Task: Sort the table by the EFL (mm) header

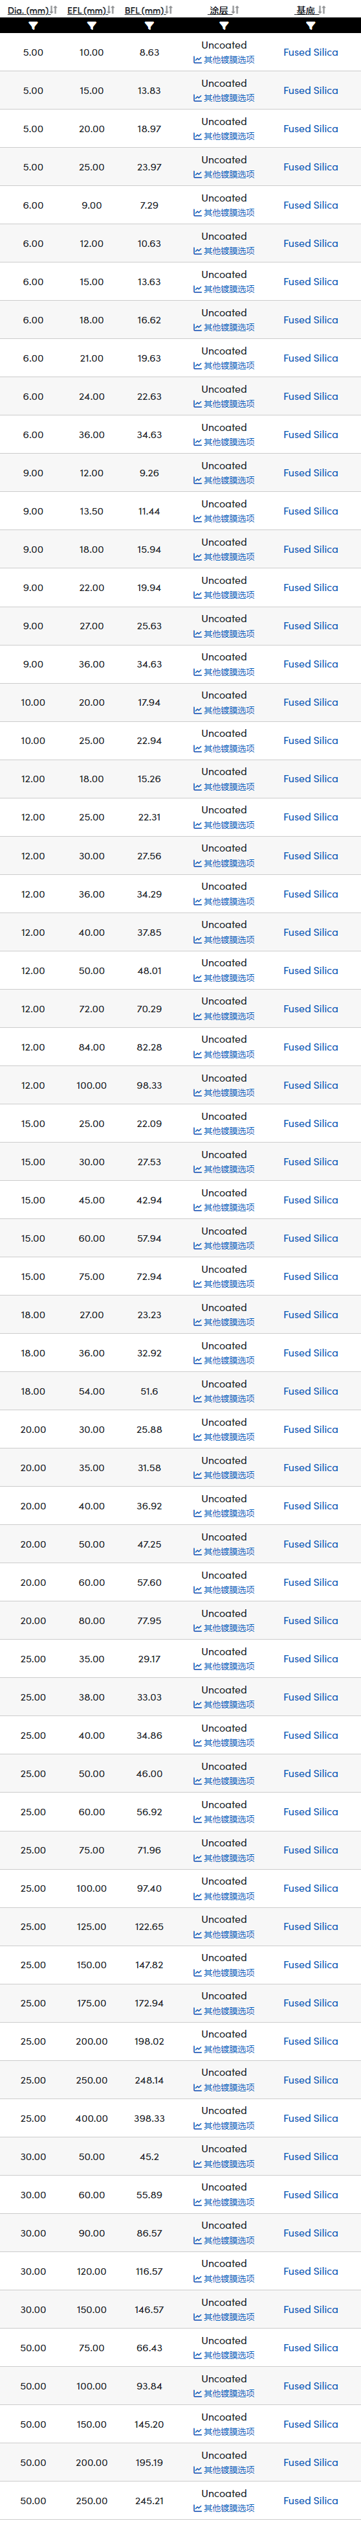Action: tap(86, 11)
